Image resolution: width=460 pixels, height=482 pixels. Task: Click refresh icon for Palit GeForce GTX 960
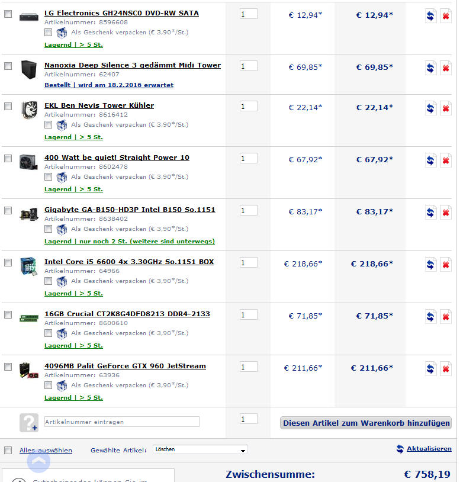(430, 369)
